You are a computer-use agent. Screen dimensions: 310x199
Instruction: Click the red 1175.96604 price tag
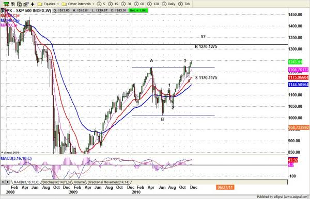pyautogui.click(x=298, y=77)
